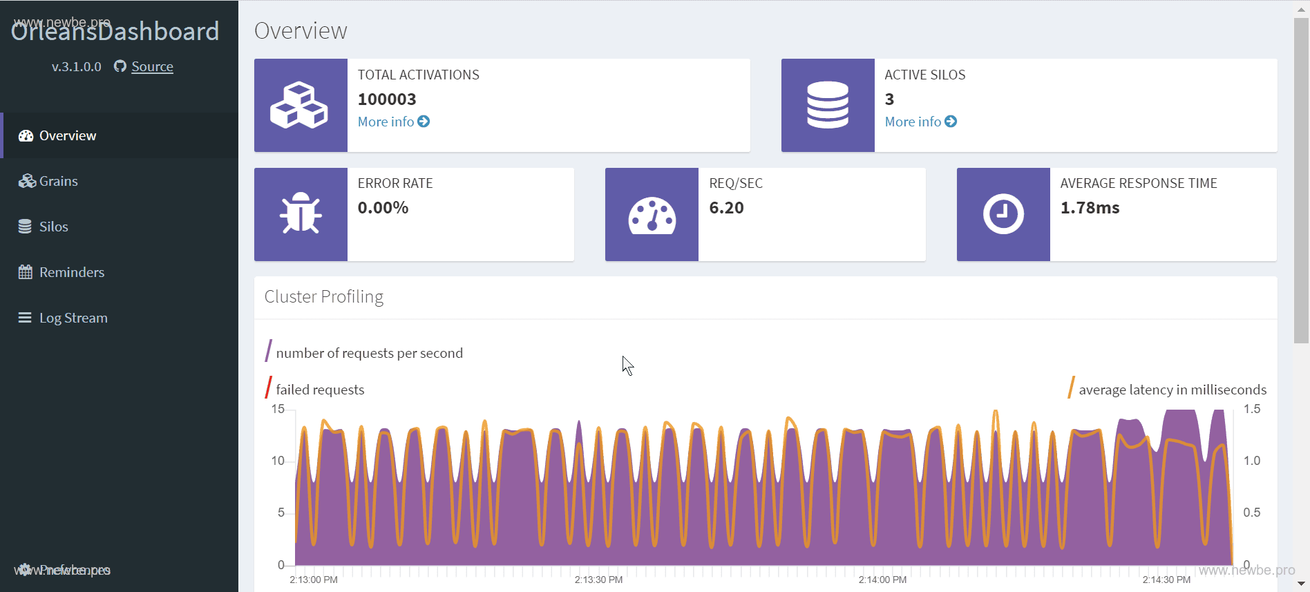This screenshot has height=592, width=1310.
Task: Click the Error Rate bug icon
Action: pos(300,213)
